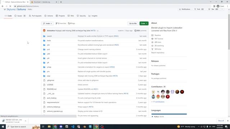
Task: Open the 926 commits history
Action: point(141,31)
